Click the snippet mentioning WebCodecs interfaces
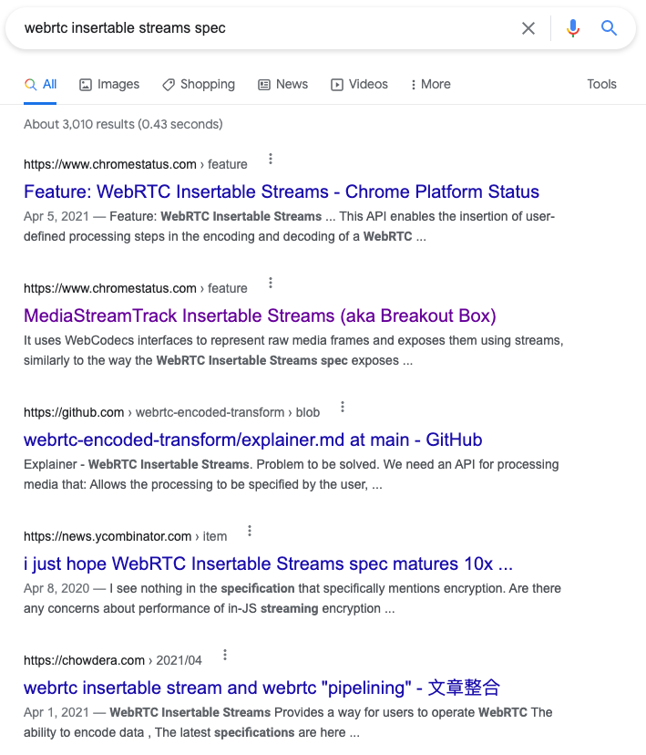 293,350
